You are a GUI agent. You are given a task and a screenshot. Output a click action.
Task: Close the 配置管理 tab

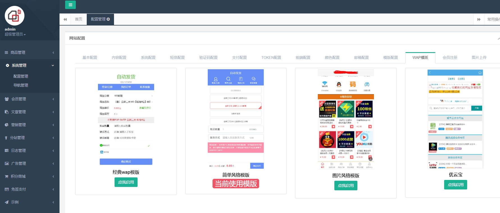[108, 19]
